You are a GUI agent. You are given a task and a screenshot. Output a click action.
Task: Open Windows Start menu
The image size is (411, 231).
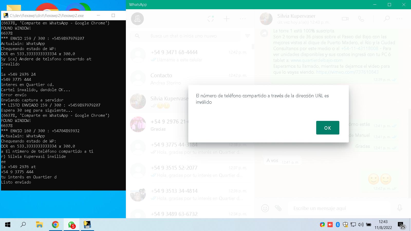tap(8, 225)
